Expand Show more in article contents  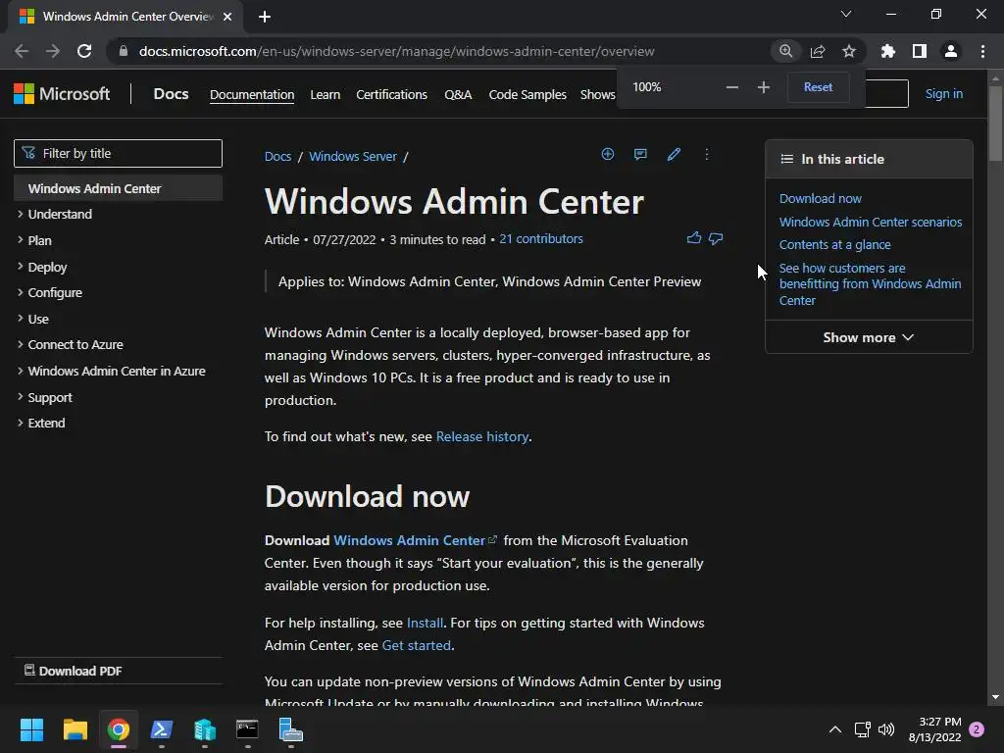click(869, 337)
